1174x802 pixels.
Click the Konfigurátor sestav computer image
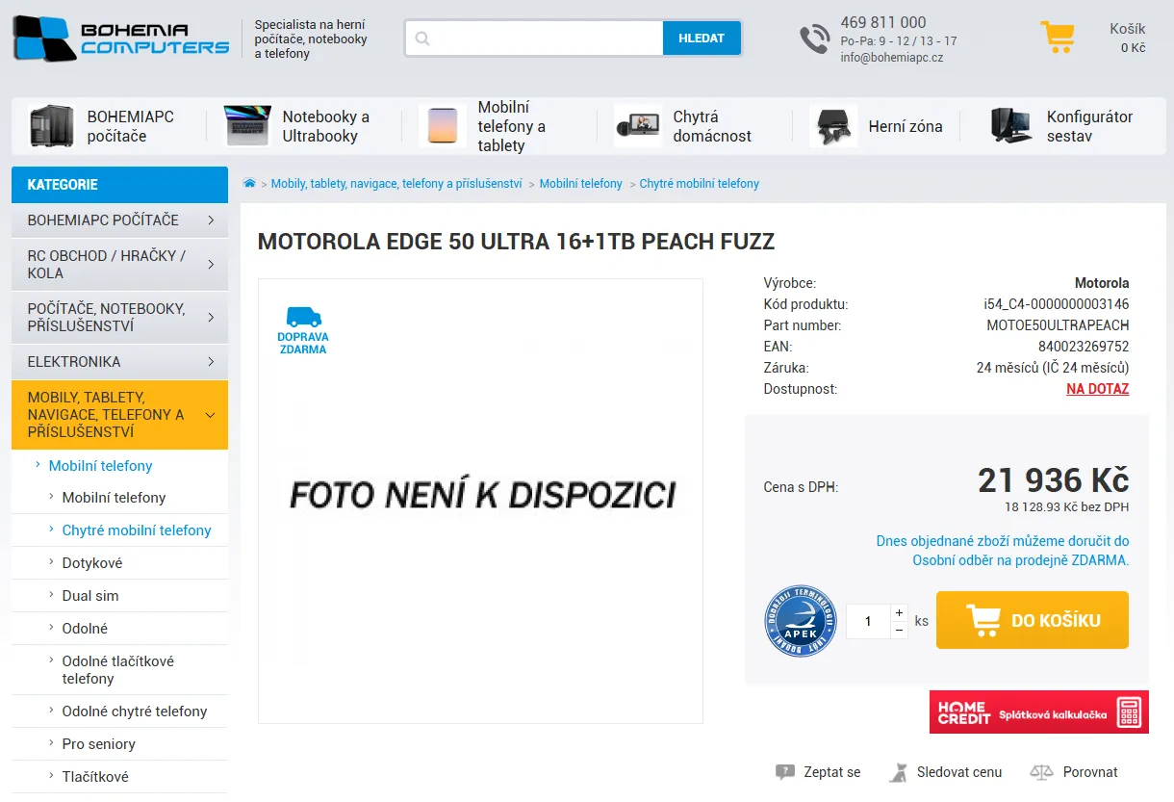click(1011, 126)
